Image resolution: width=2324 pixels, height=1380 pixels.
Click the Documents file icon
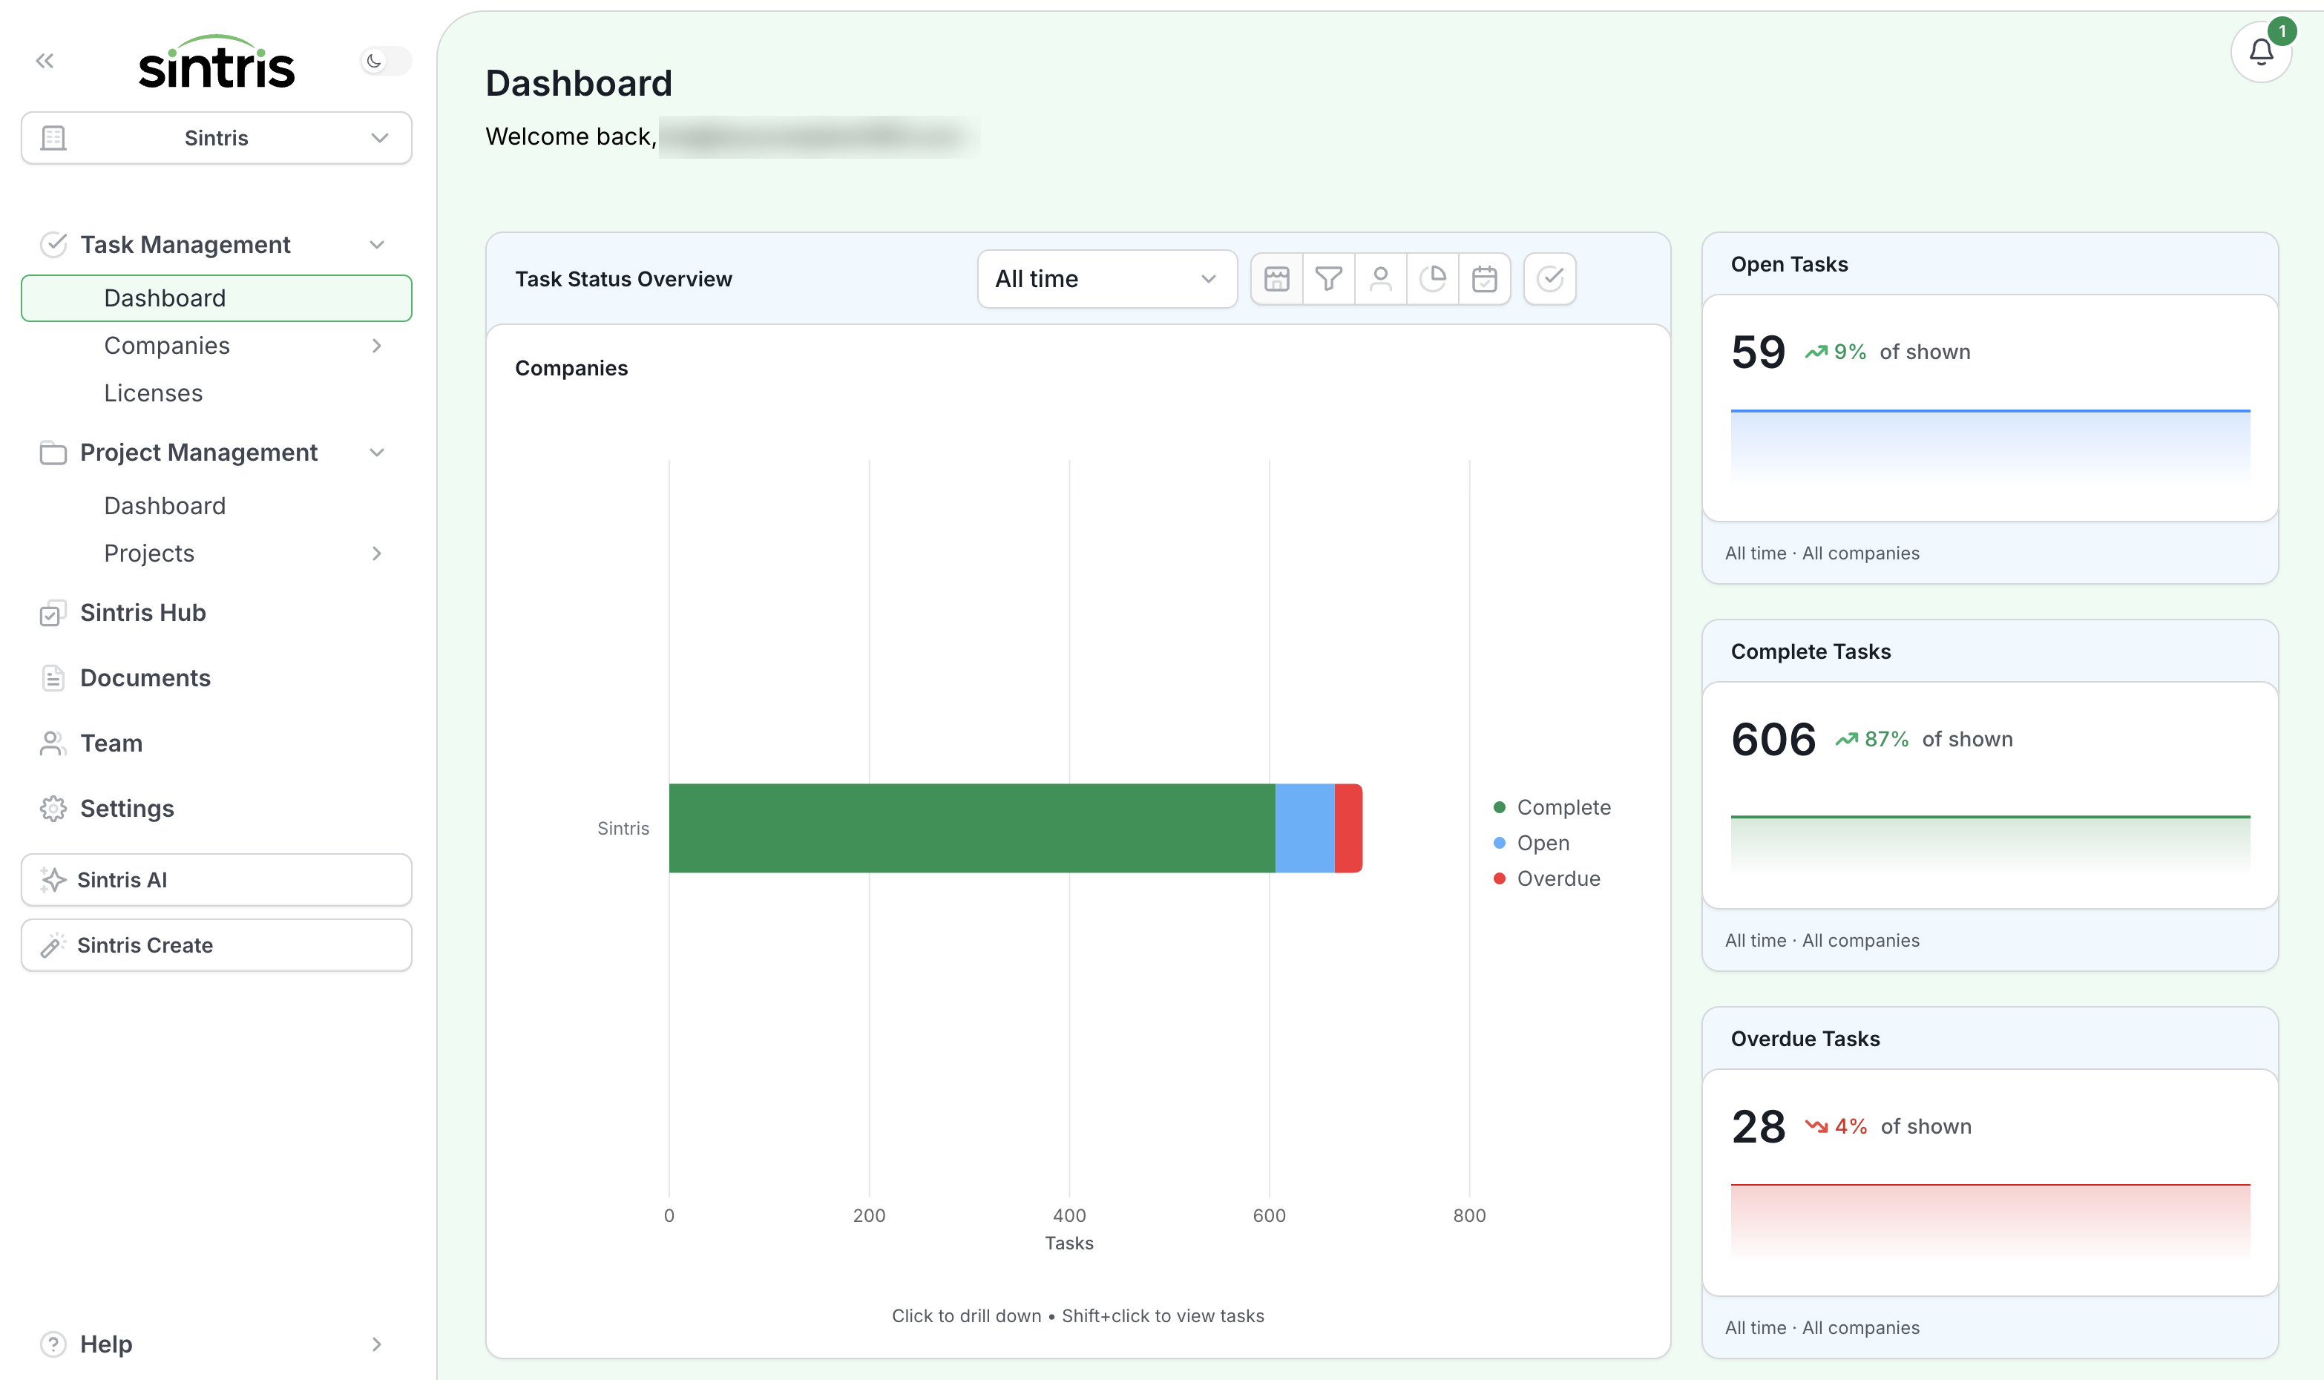(53, 678)
